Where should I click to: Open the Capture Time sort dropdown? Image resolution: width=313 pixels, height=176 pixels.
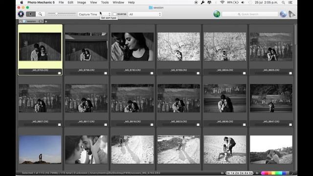[94, 14]
